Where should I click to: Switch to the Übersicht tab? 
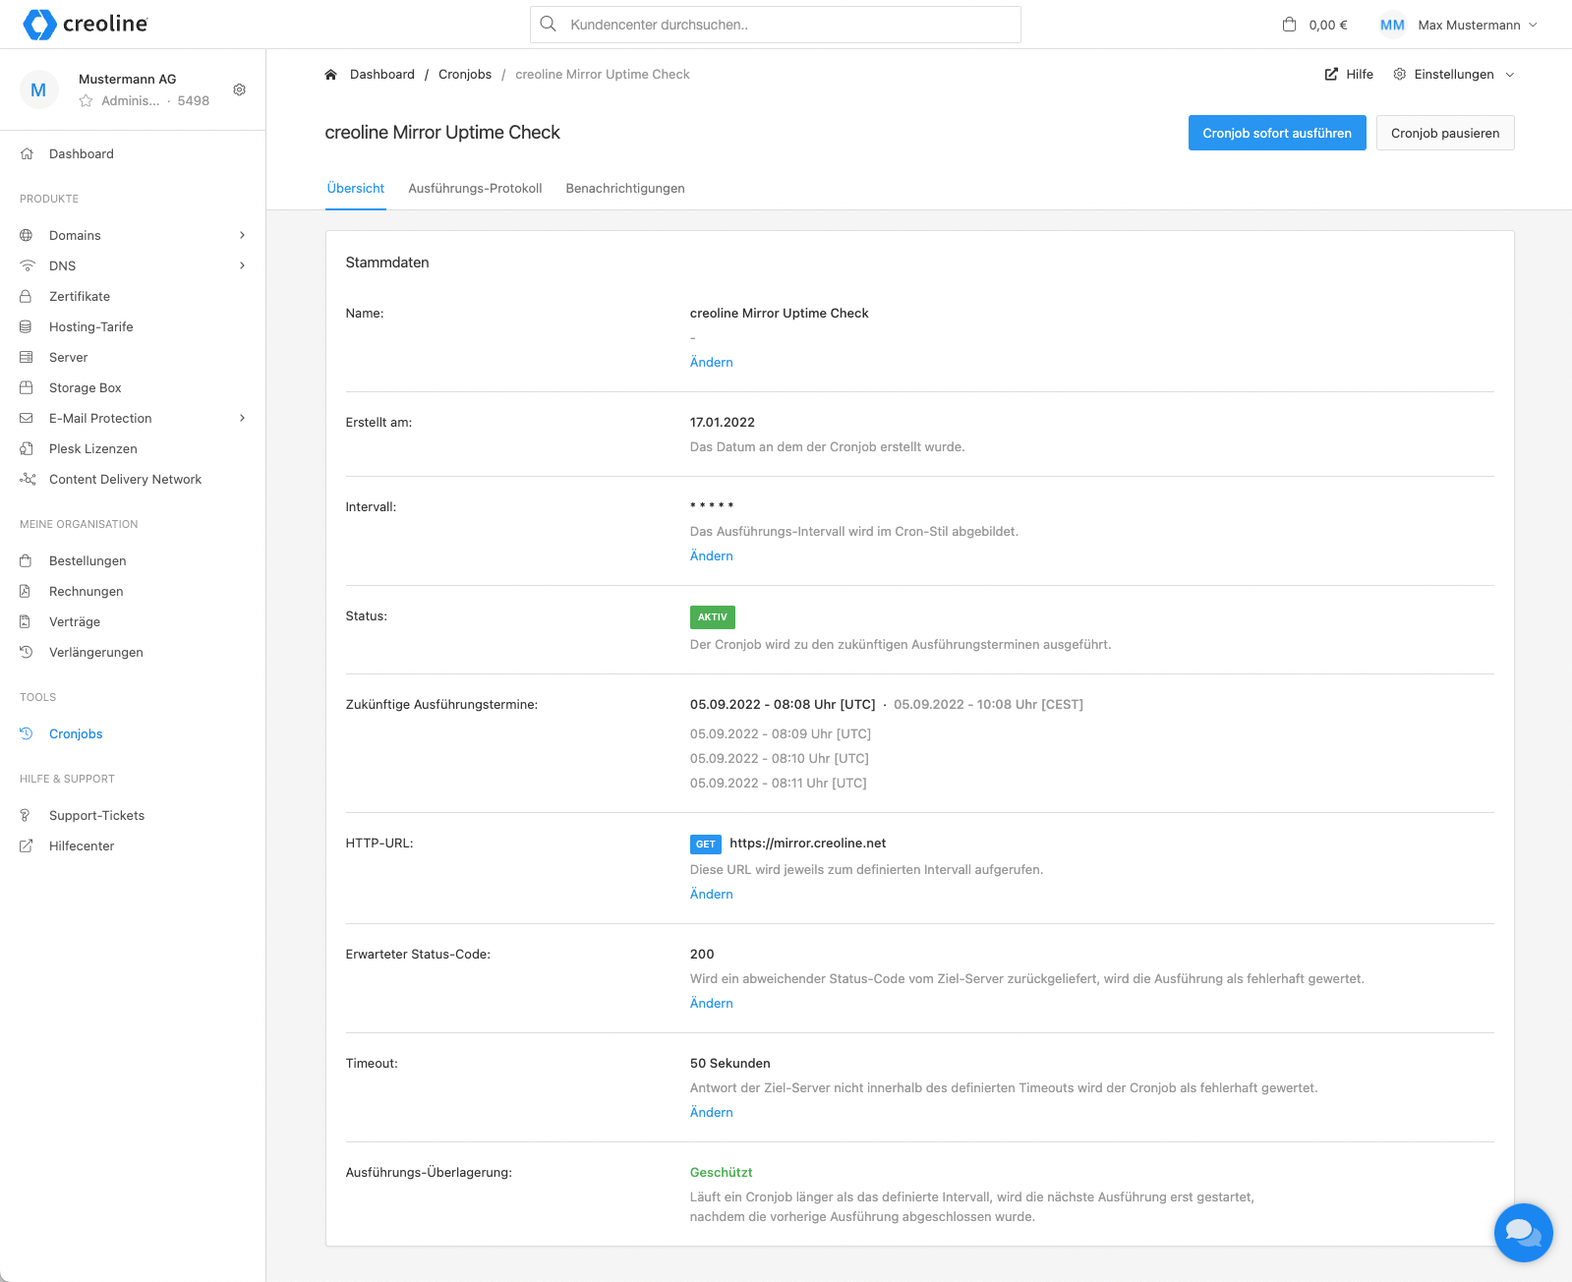click(356, 188)
